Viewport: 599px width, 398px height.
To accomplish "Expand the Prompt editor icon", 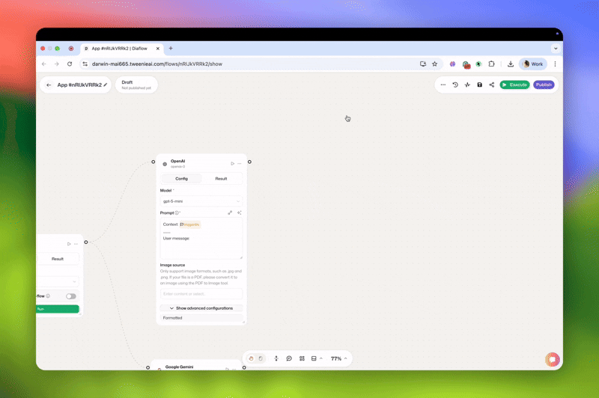I will (x=230, y=212).
